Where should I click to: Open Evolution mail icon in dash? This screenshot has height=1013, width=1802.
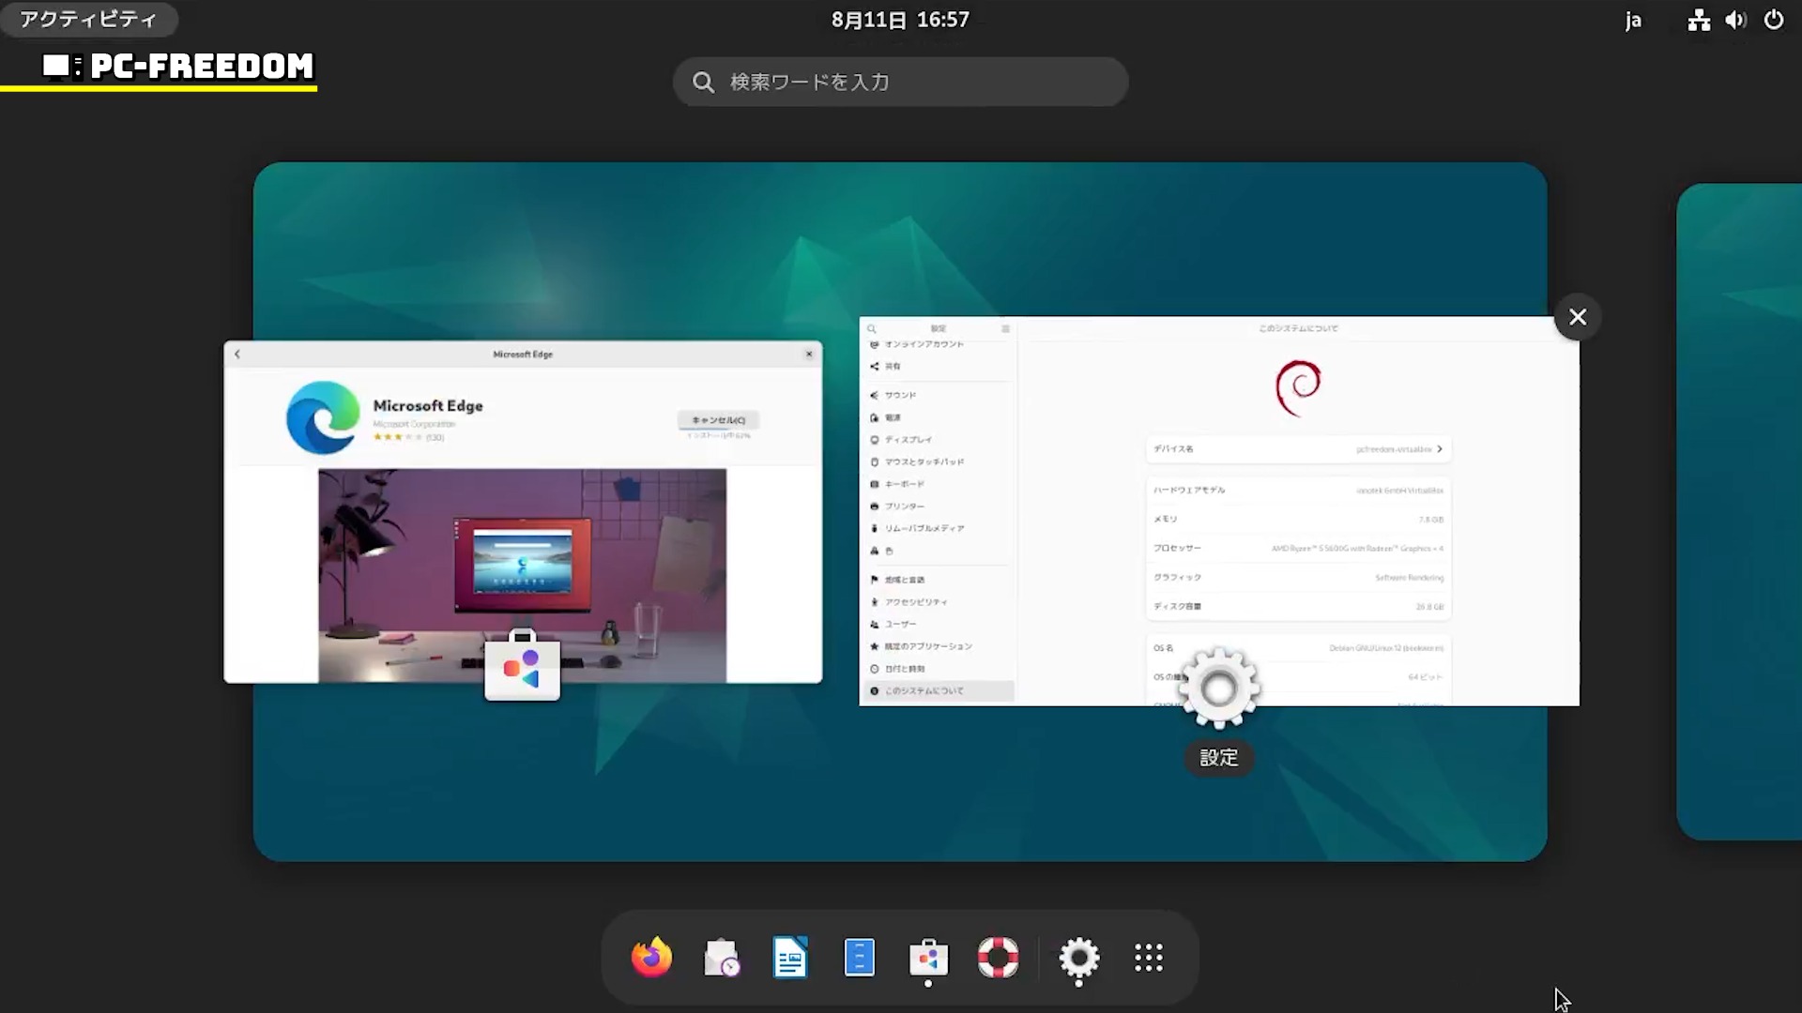721,958
